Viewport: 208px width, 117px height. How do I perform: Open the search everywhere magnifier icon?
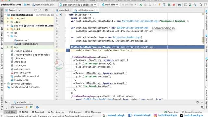201,5
